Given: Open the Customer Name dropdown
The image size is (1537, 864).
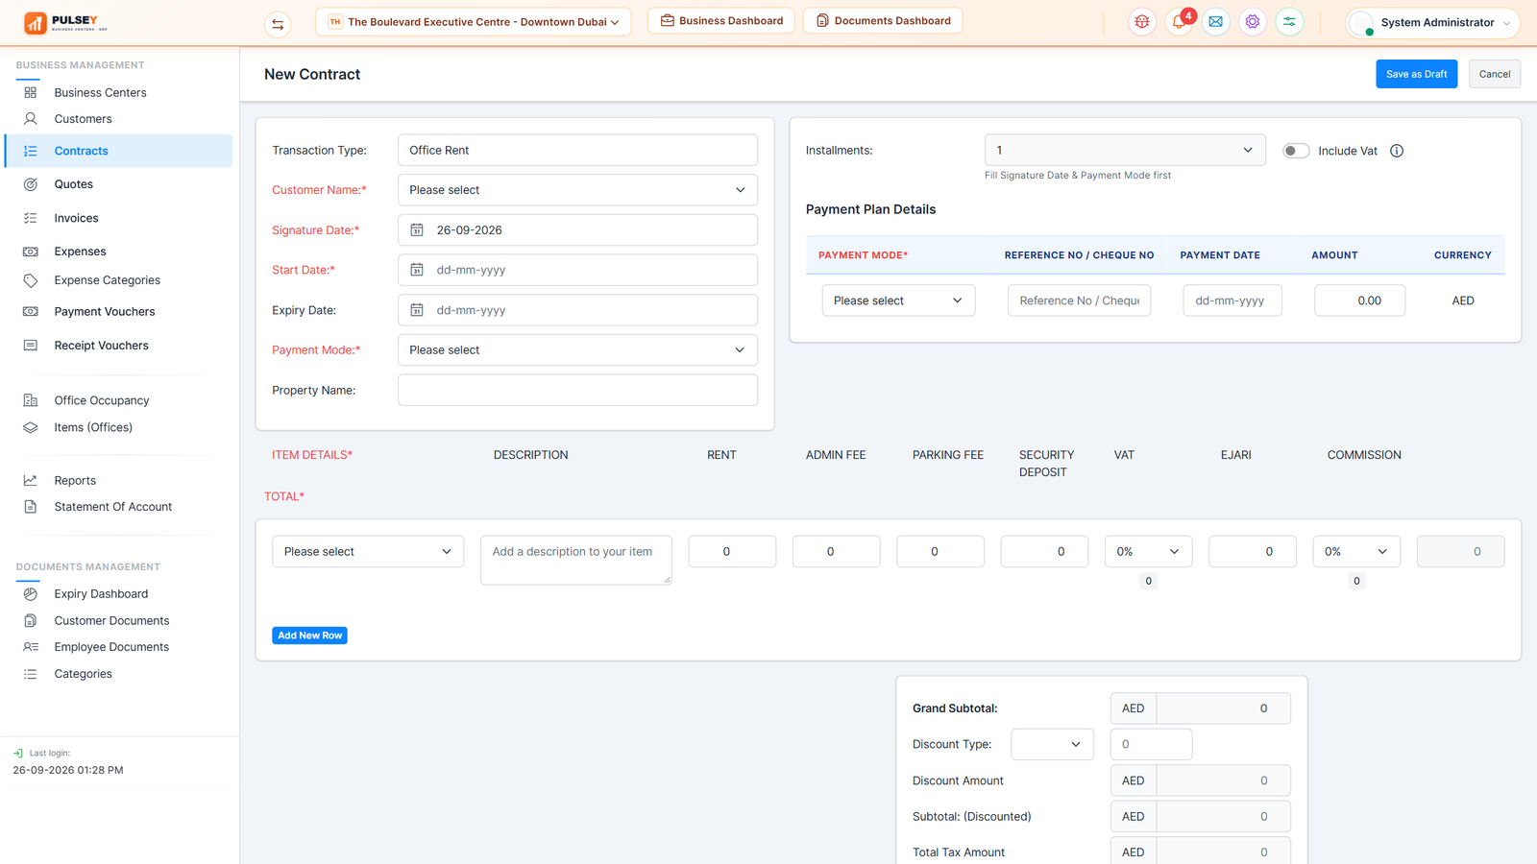Looking at the screenshot, I should pos(577,190).
